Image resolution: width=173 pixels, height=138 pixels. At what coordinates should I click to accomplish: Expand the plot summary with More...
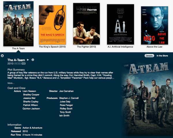[11, 83]
